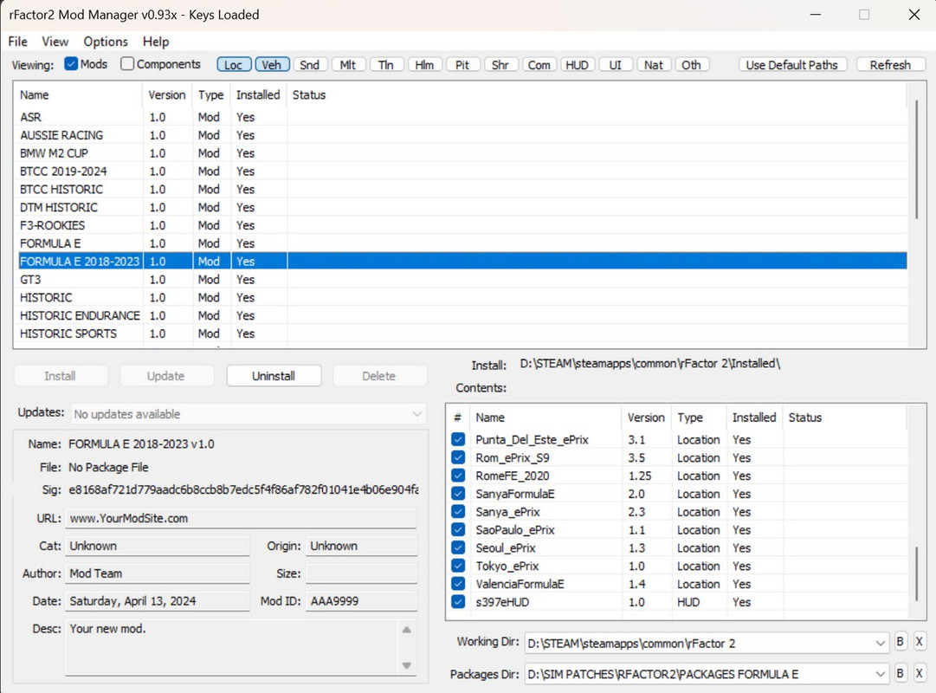This screenshot has width=936, height=693.
Task: Toggle the Nat filter button
Action: pyautogui.click(x=653, y=64)
